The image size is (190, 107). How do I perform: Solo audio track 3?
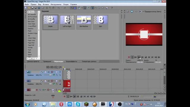pos(56,90)
